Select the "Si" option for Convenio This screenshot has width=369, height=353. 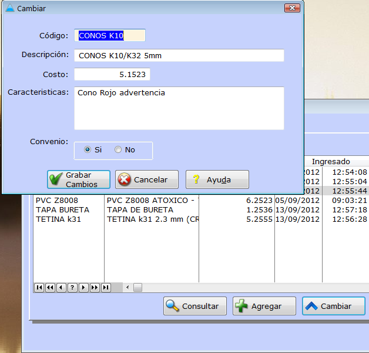pos(88,150)
